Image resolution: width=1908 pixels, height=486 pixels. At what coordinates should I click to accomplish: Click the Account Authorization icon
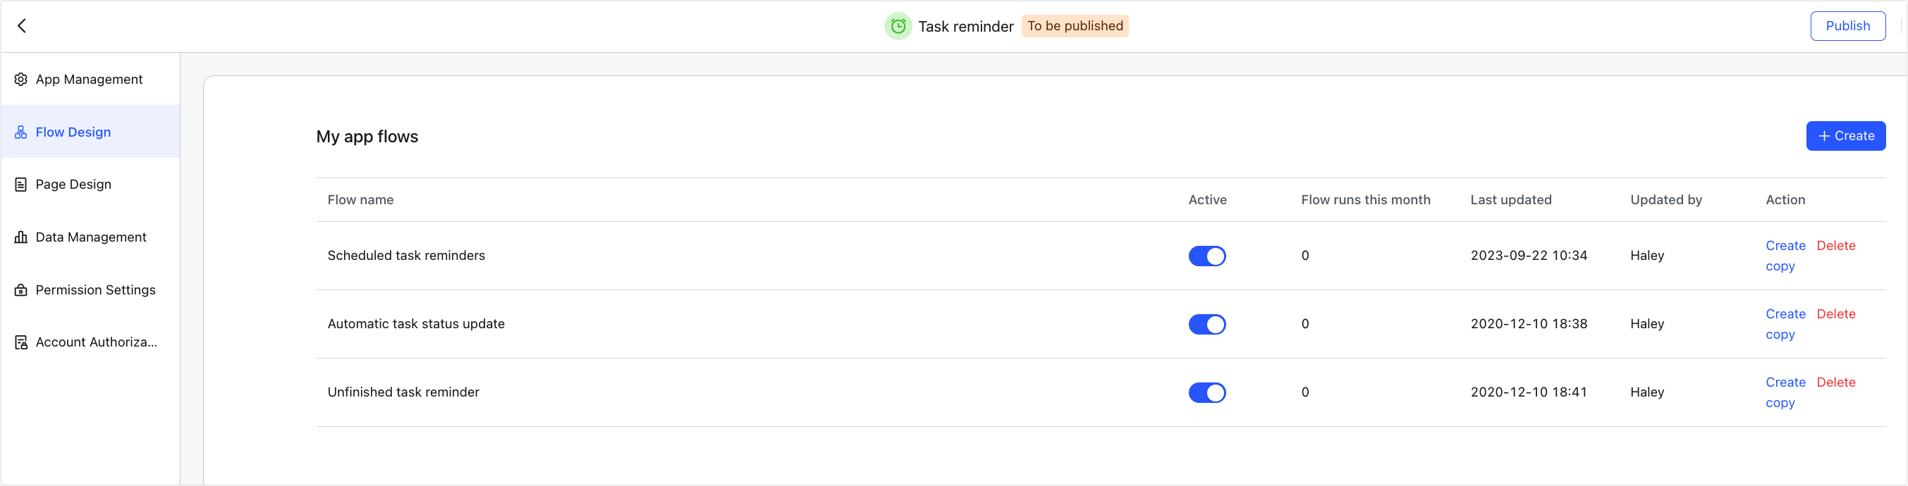click(20, 342)
